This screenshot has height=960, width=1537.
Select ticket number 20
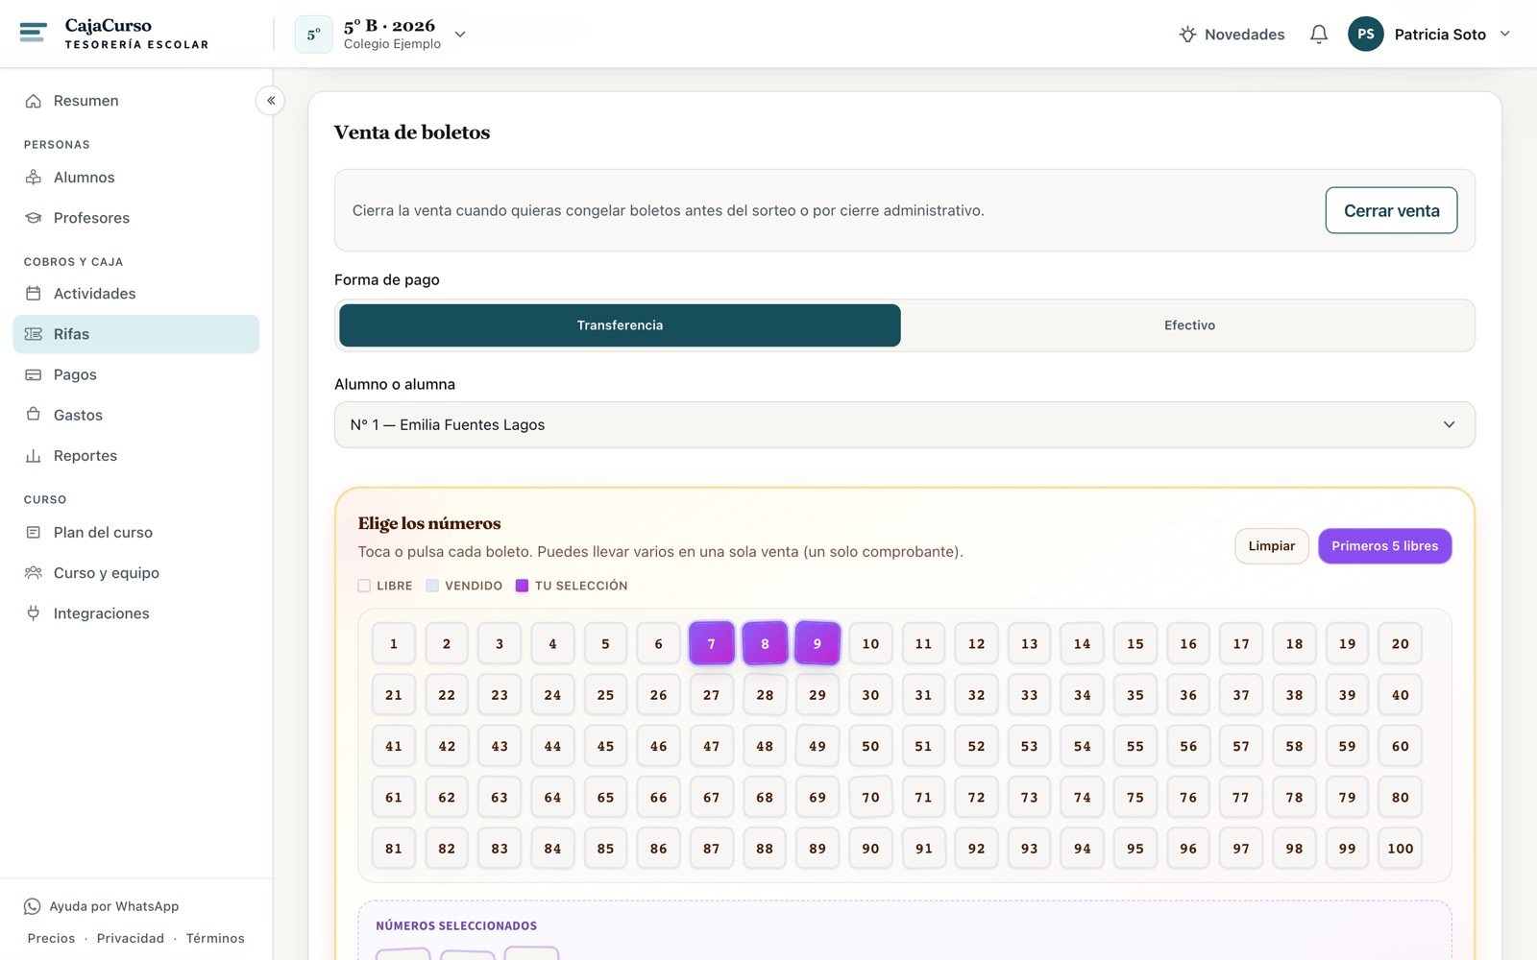pos(1401,643)
